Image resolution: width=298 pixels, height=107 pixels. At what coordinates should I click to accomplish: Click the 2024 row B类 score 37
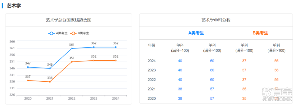click(244, 61)
